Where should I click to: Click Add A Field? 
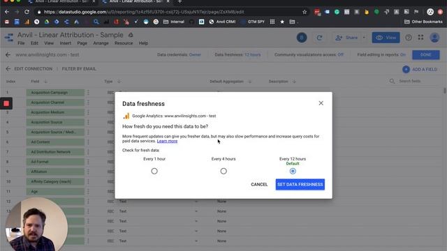coord(420,69)
